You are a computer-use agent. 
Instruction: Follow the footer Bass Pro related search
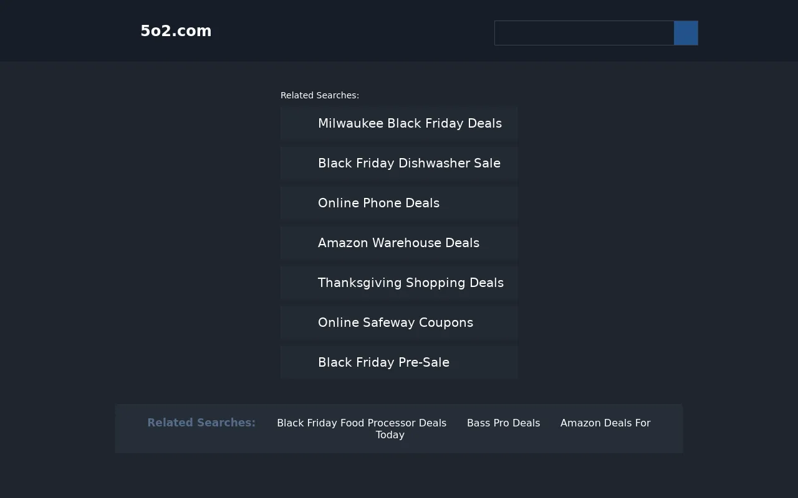click(503, 423)
